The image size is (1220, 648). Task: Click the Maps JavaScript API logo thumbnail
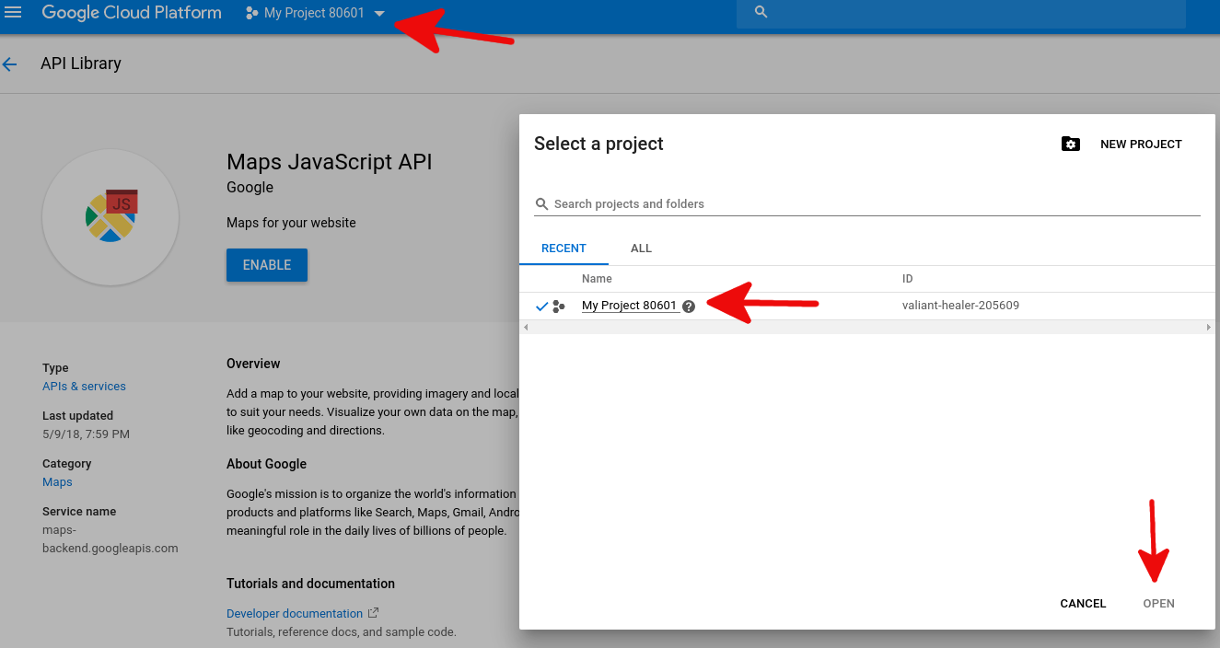[x=110, y=218]
